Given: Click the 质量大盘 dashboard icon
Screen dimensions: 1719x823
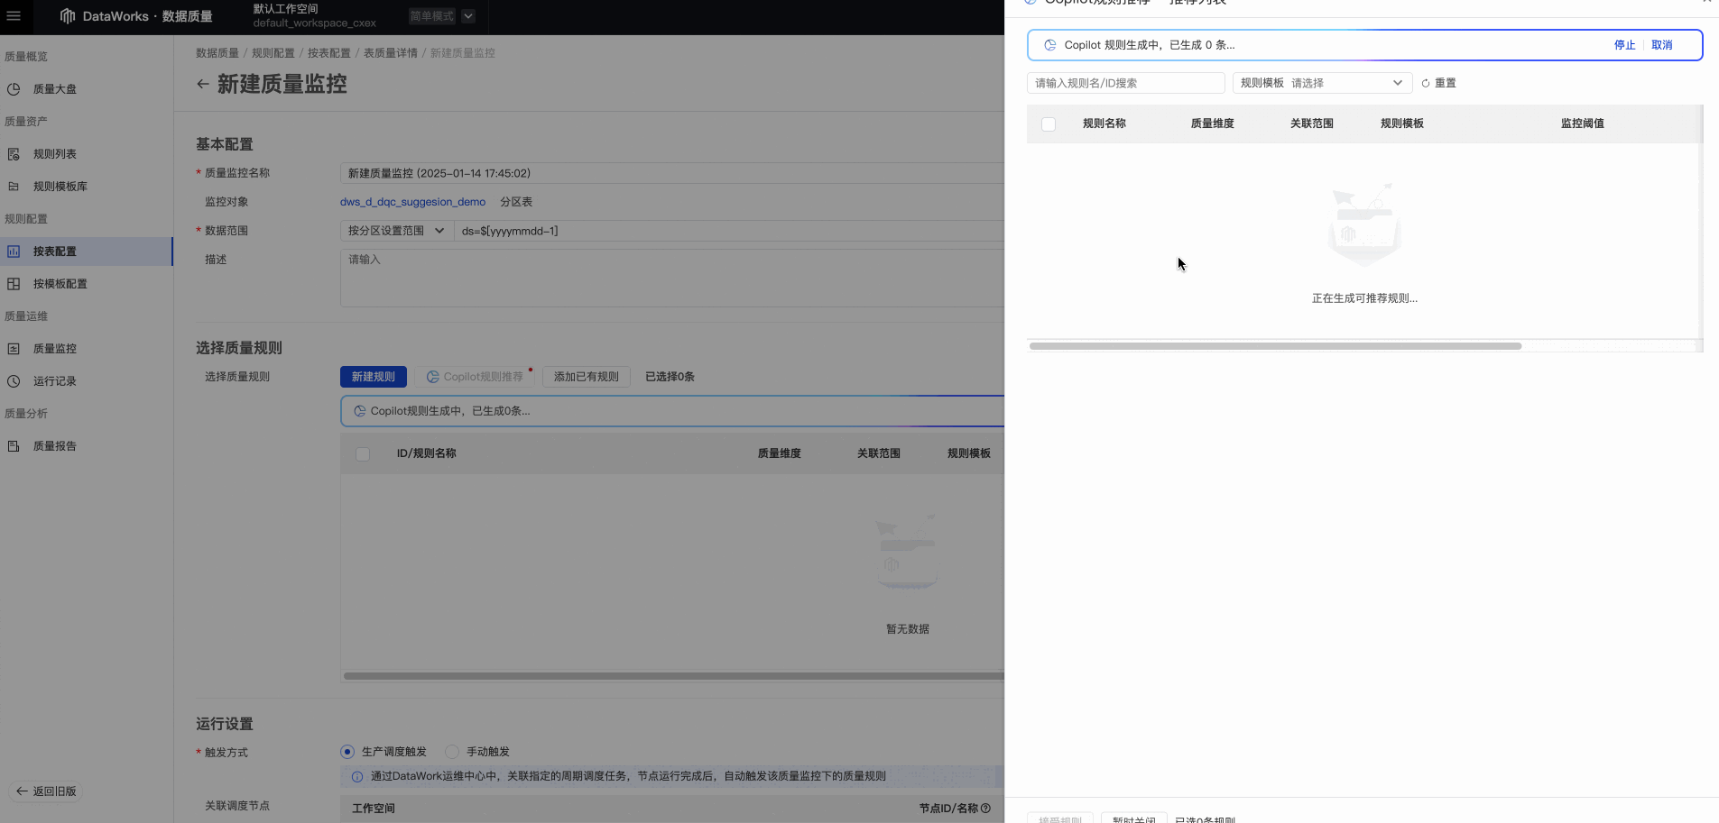Looking at the screenshot, I should [x=14, y=89].
